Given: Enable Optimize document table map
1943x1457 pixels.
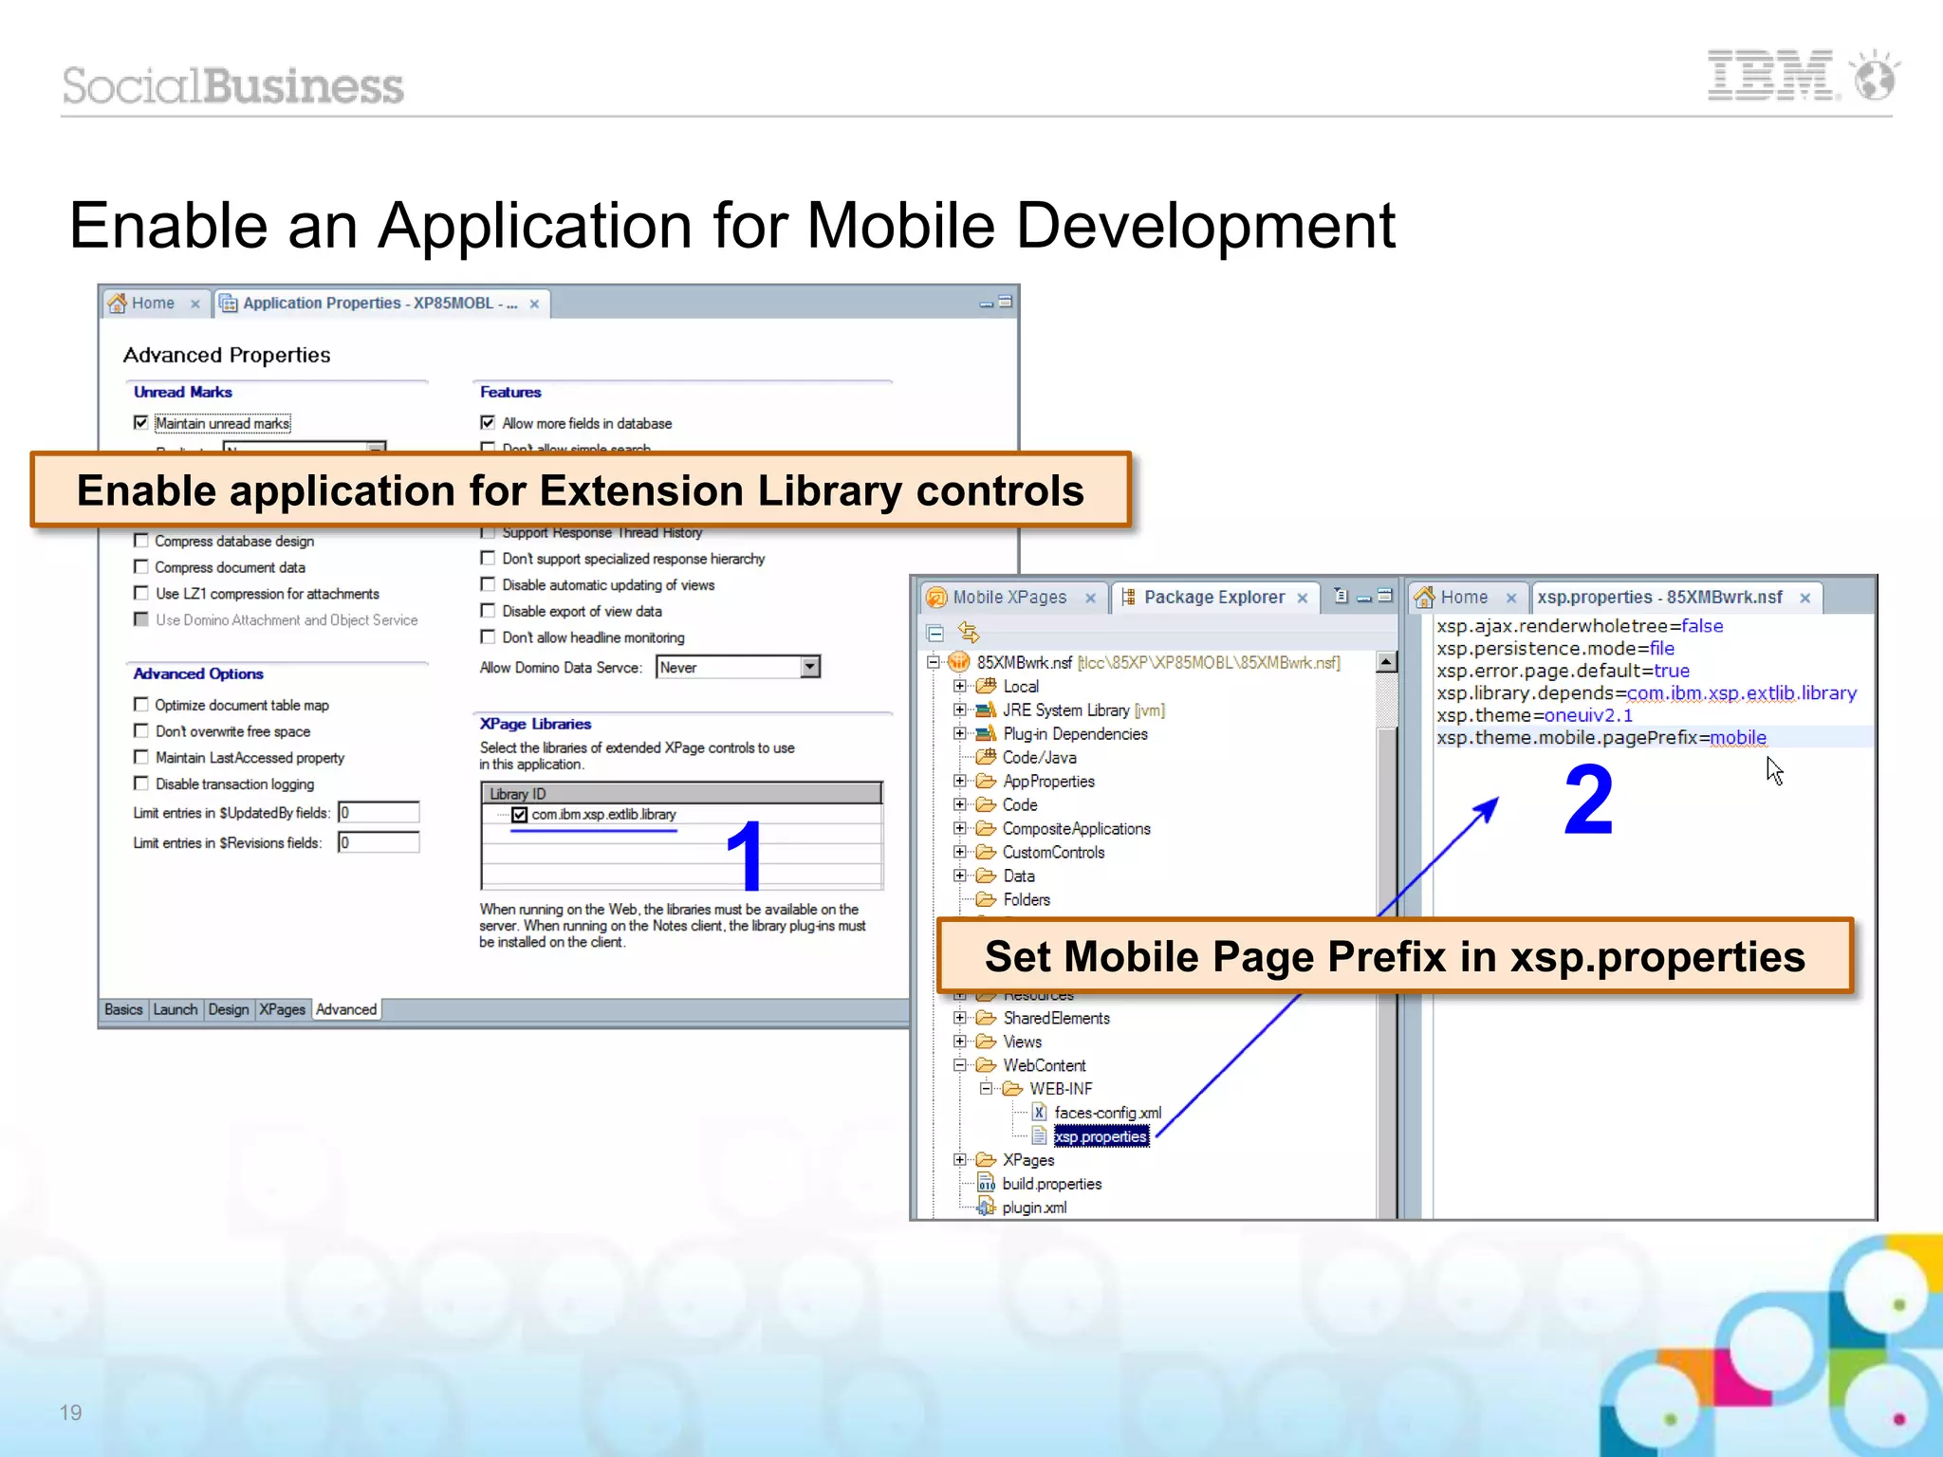Looking at the screenshot, I should coord(141,705).
